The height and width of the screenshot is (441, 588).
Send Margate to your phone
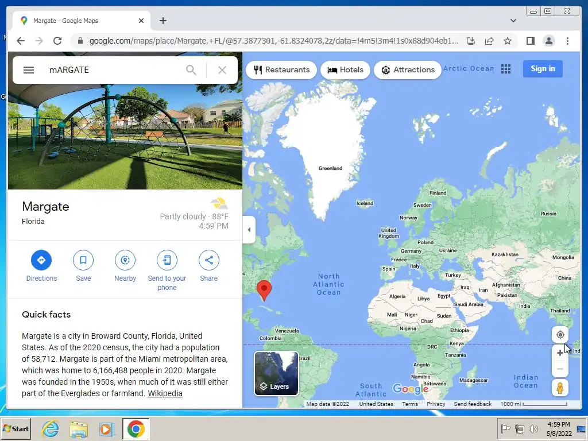[167, 270]
